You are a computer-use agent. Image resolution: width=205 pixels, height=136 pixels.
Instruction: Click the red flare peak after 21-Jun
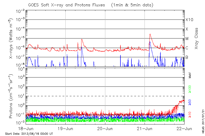[x=150, y=34]
